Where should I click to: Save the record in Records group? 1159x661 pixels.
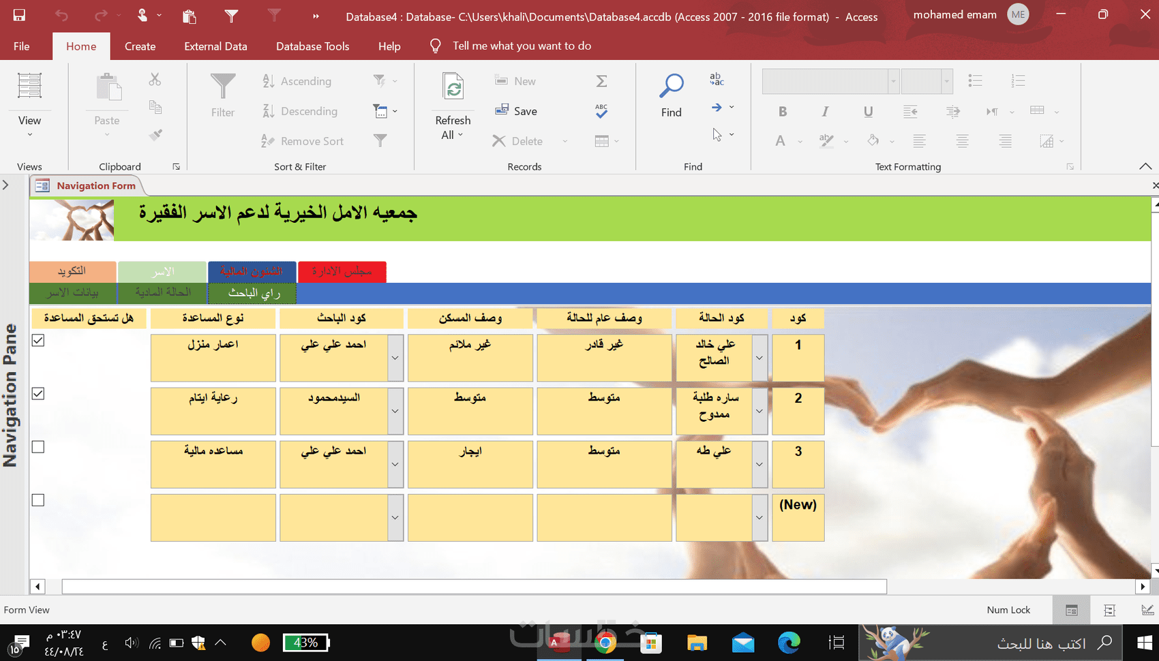point(516,110)
